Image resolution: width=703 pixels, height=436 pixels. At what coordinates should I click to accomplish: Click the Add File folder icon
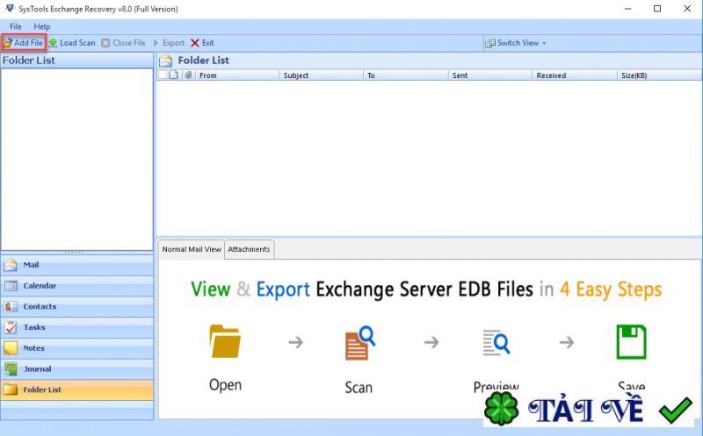pyautogui.click(x=8, y=43)
